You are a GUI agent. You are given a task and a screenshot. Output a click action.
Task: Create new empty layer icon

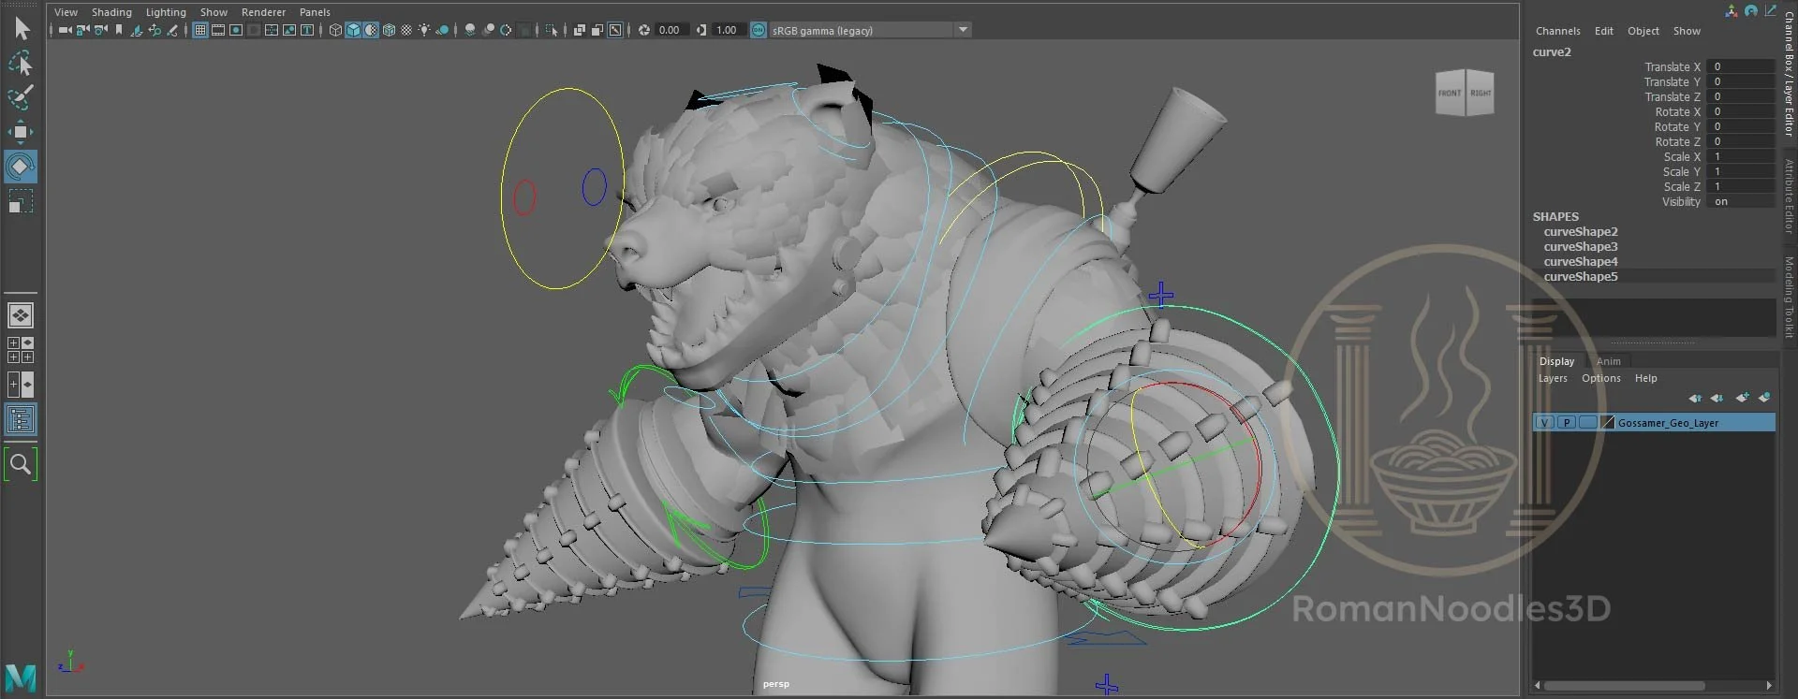pyautogui.click(x=1742, y=398)
